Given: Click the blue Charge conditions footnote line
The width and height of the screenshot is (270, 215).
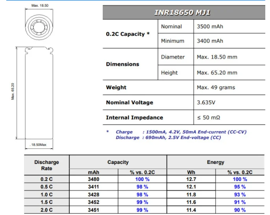Looking at the screenshot, I should click(x=181, y=132).
